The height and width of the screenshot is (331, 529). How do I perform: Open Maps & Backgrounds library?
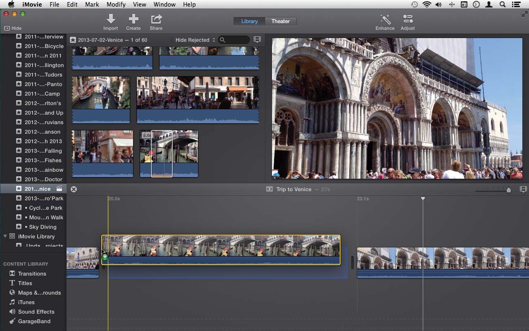coord(39,293)
